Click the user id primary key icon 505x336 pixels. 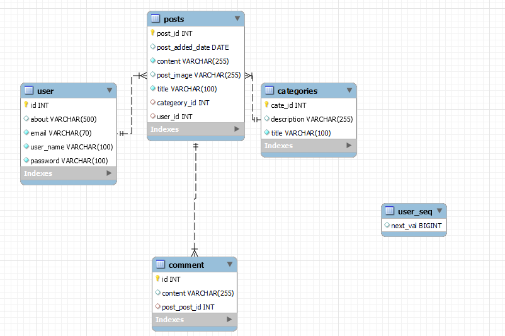26,105
